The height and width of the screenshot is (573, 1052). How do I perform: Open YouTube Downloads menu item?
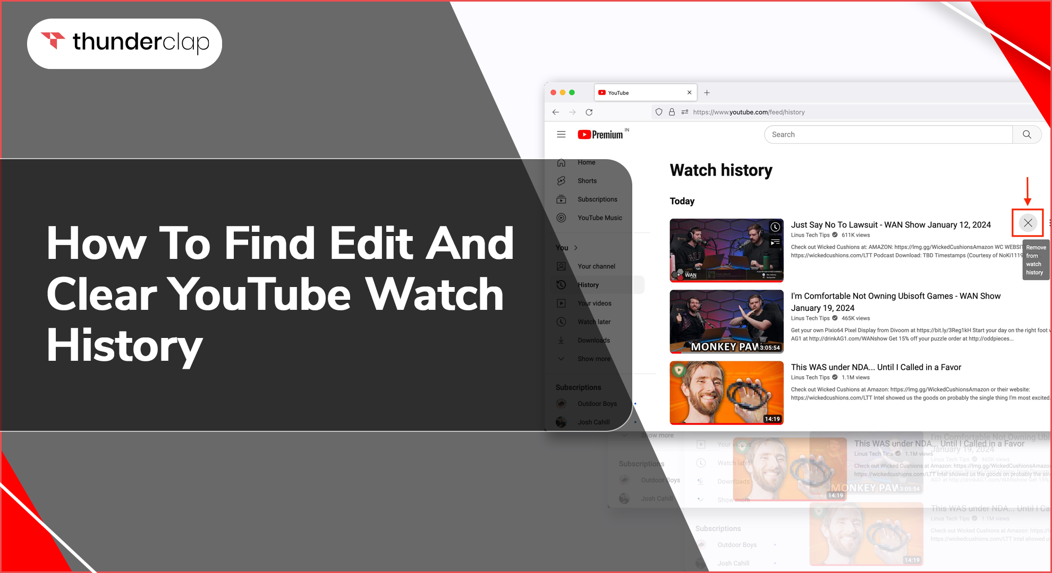click(593, 340)
